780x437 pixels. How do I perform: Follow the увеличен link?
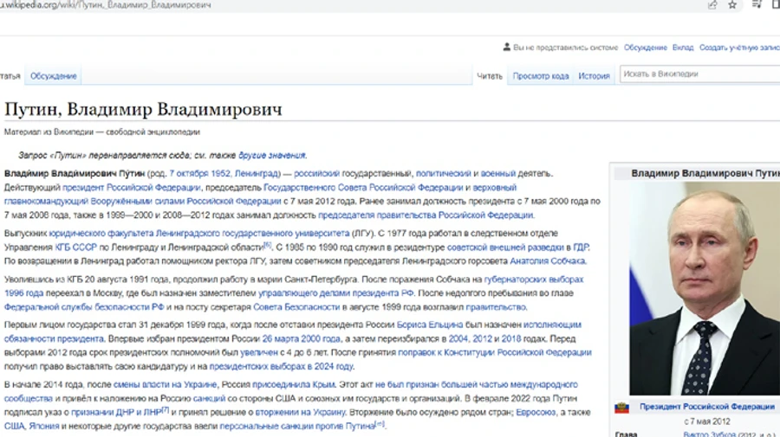click(258, 352)
